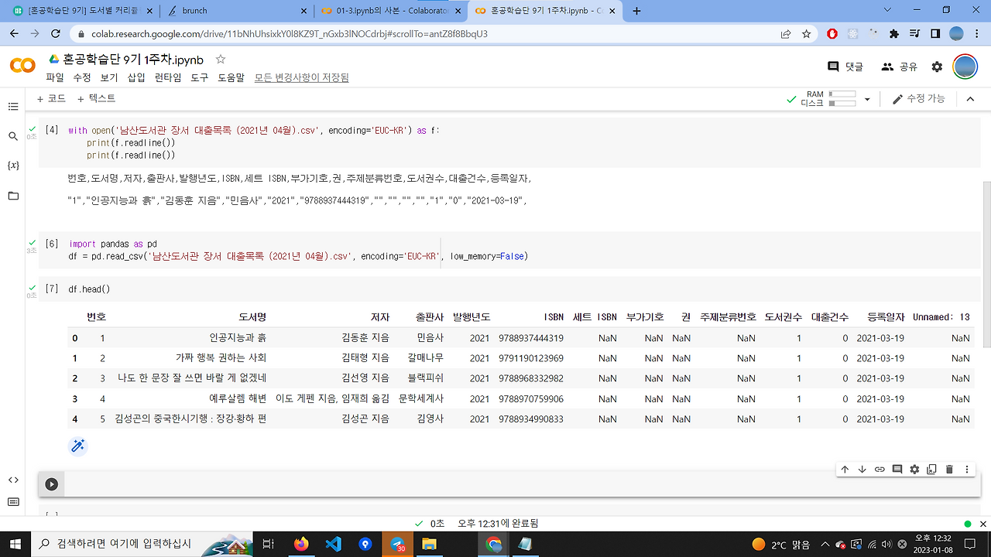
Task: Open the cell settings gear icon
Action: pos(914,469)
